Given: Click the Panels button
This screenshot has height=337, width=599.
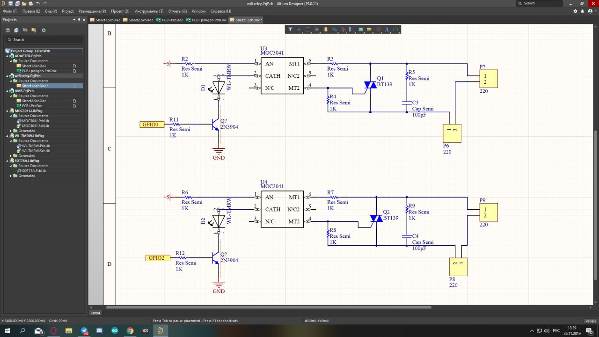Looking at the screenshot, I should (x=590, y=321).
